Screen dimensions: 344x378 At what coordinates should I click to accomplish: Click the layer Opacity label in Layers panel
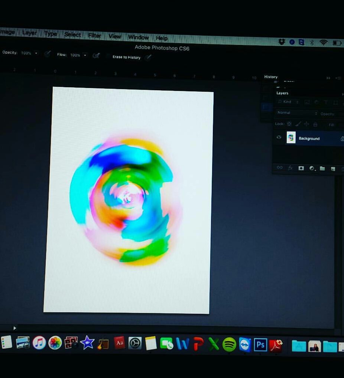327,114
